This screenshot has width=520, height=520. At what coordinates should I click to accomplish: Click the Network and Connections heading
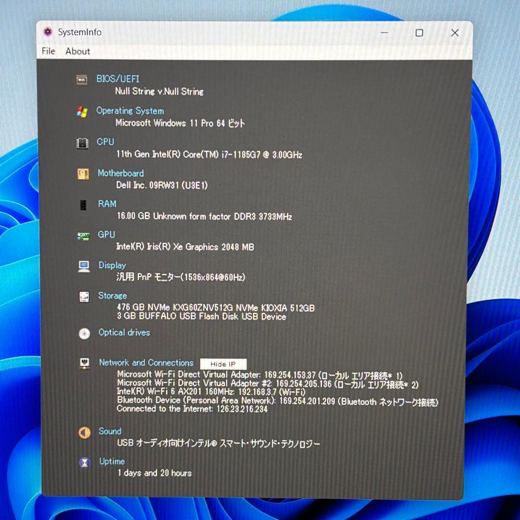(146, 363)
